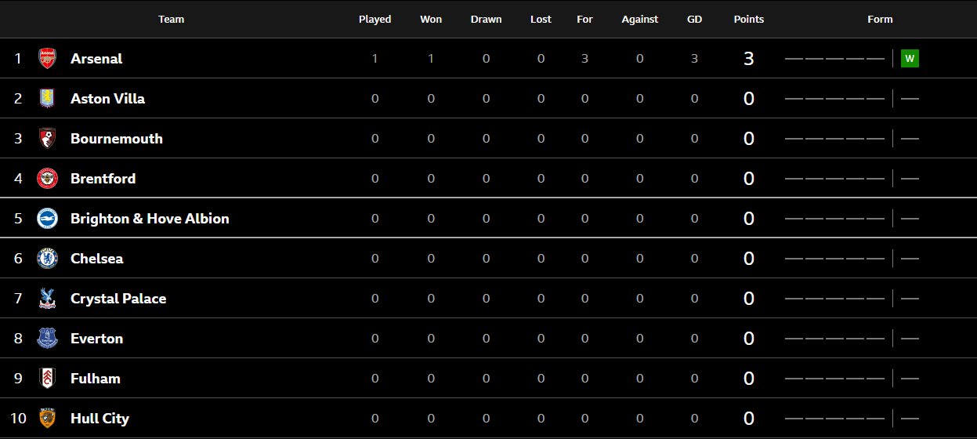Click the Brentford club crest
The height and width of the screenshot is (439, 977).
48,178
